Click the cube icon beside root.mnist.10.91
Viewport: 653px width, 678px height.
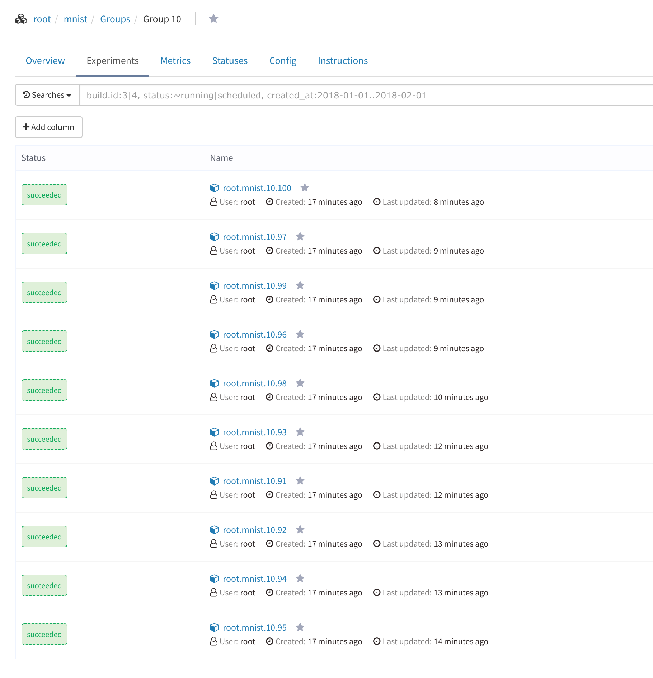coord(214,481)
